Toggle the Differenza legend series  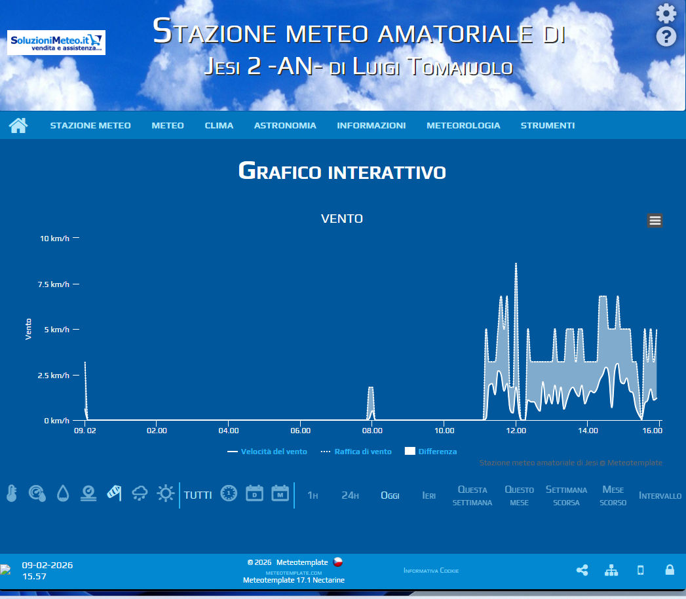(431, 452)
